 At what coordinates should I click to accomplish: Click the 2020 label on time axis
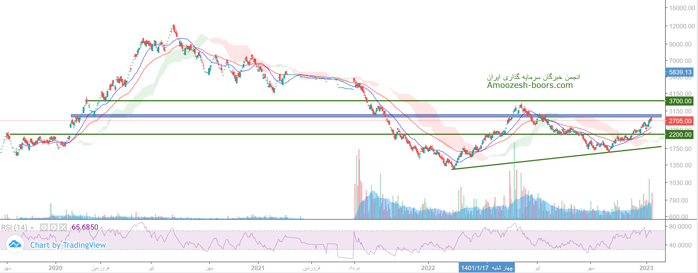55,268
